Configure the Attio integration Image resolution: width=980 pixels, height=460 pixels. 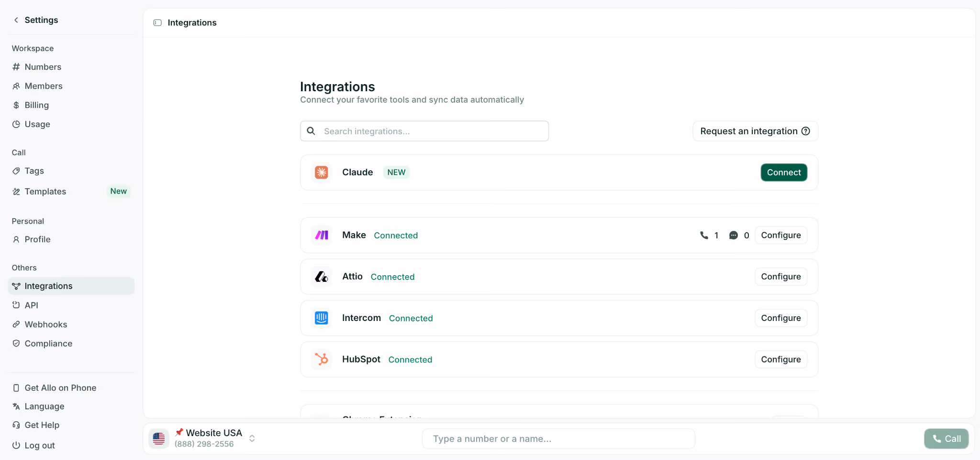pyautogui.click(x=781, y=277)
